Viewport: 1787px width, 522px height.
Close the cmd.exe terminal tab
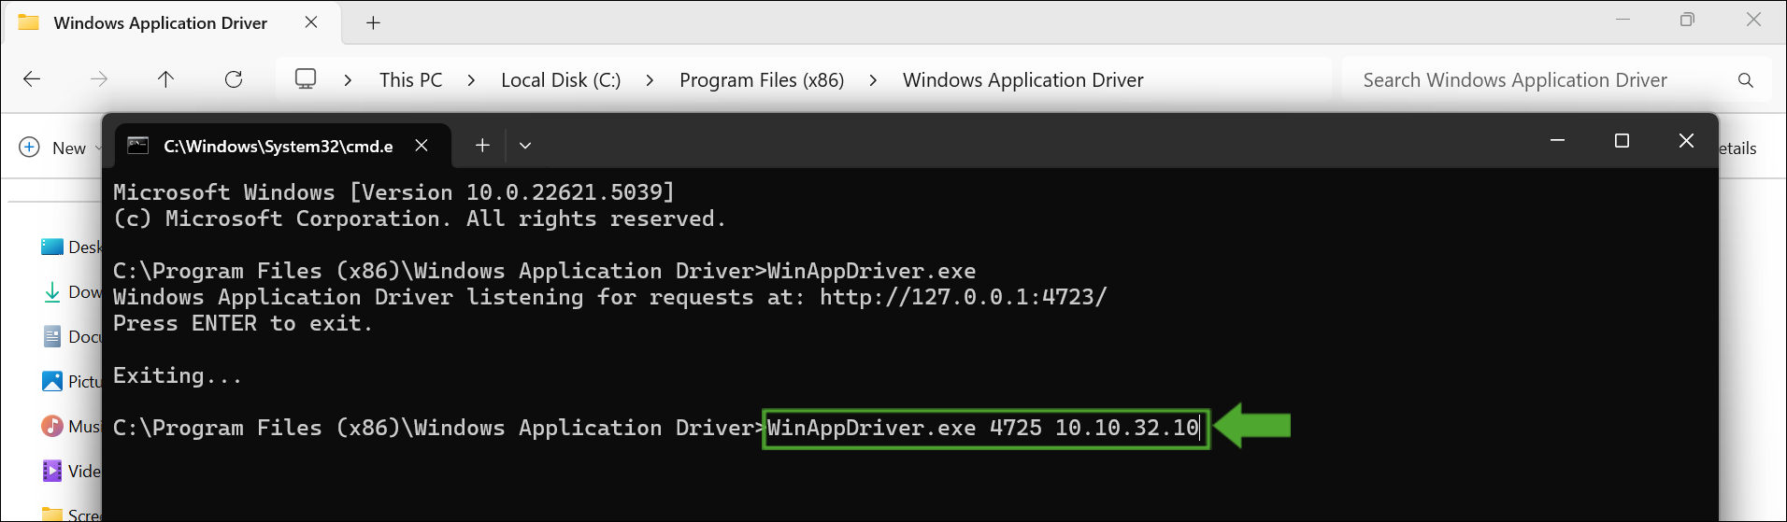[x=422, y=145]
